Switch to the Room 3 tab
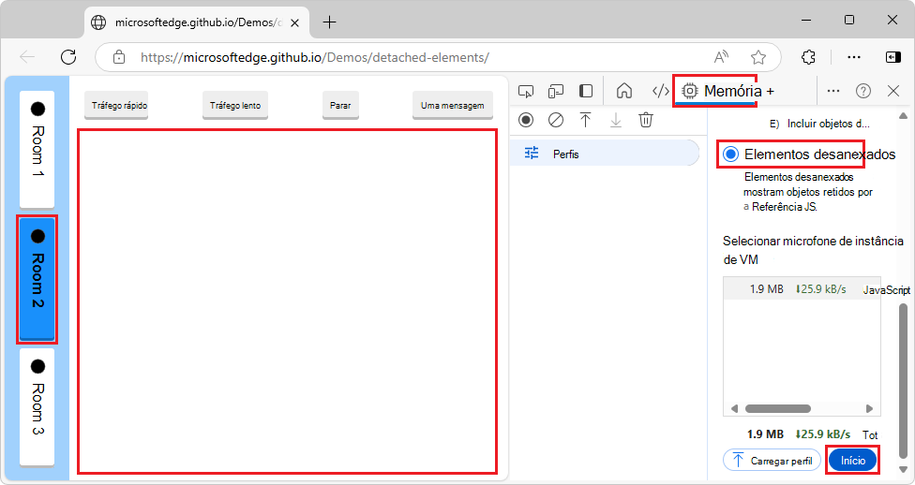 [37, 406]
